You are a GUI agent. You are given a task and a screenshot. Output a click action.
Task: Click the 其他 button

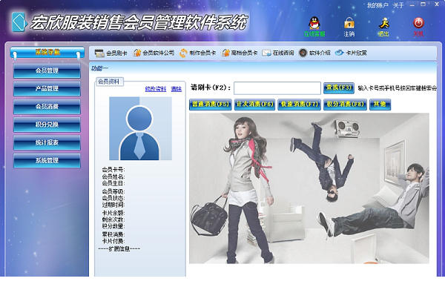pos(380,105)
